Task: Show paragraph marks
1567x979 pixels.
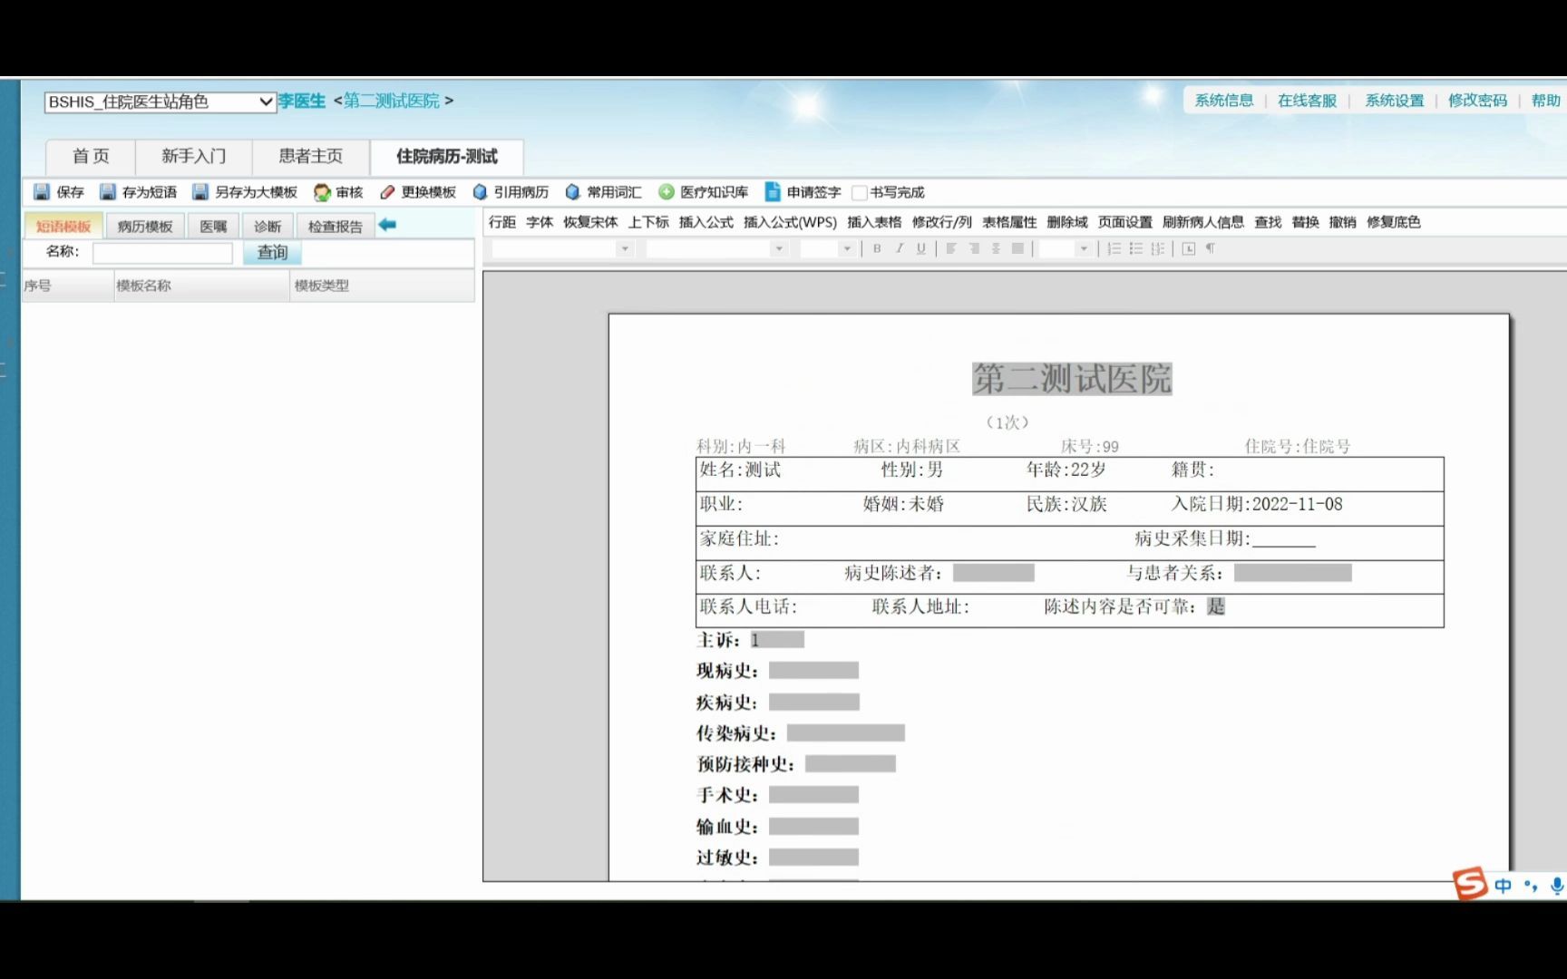Action: [1211, 248]
